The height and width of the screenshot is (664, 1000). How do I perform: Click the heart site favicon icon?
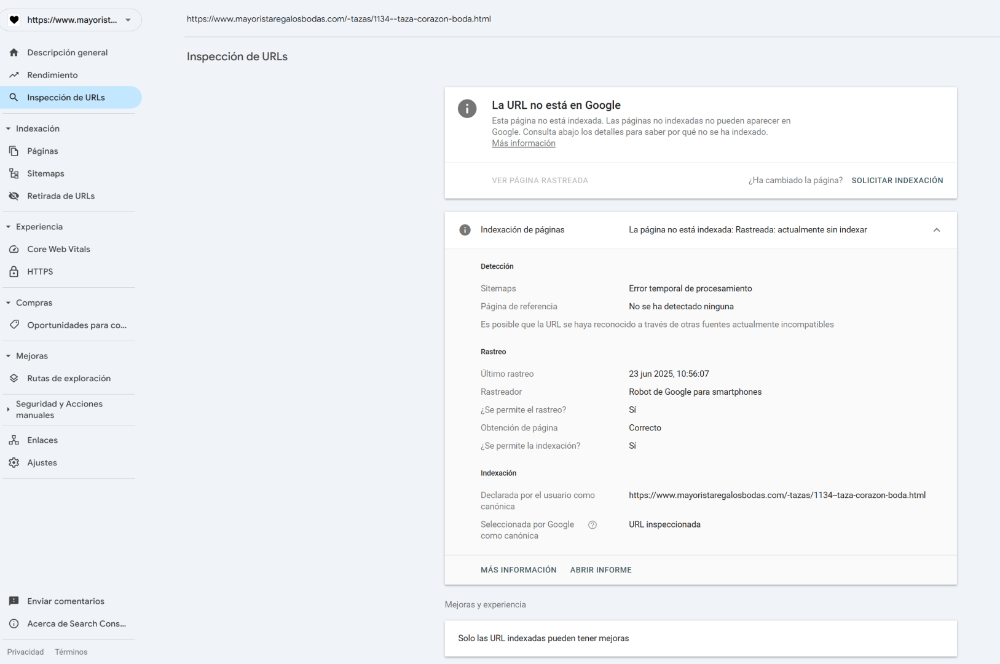[14, 20]
